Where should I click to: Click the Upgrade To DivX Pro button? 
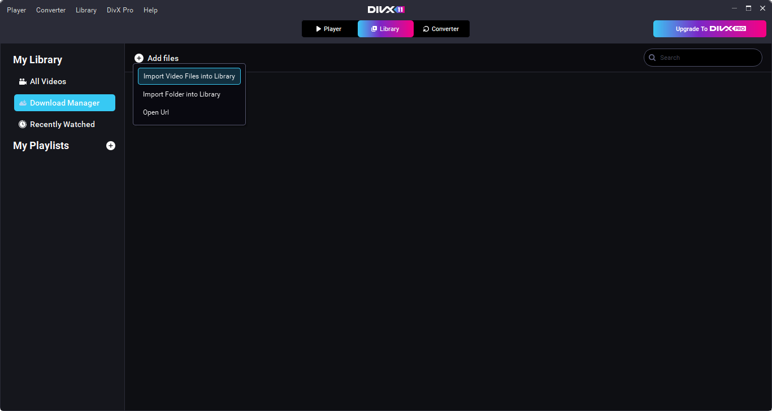[x=709, y=29]
